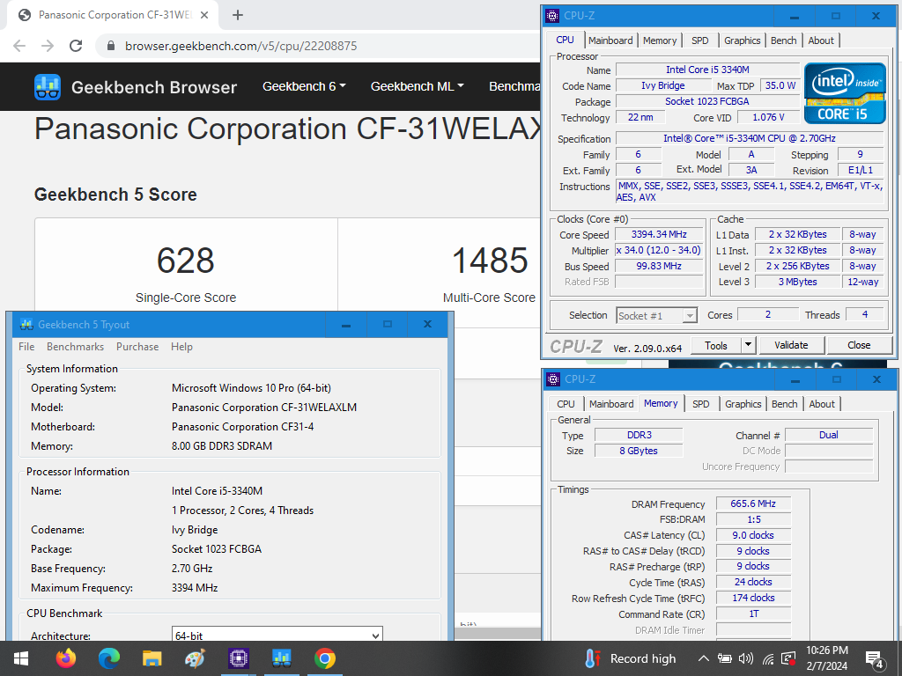Switch to Chrome via taskbar icon
902x676 pixels.
tap(324, 658)
